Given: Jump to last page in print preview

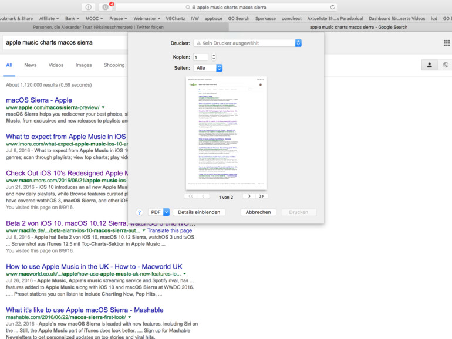Looking at the screenshot, I should (261, 196).
